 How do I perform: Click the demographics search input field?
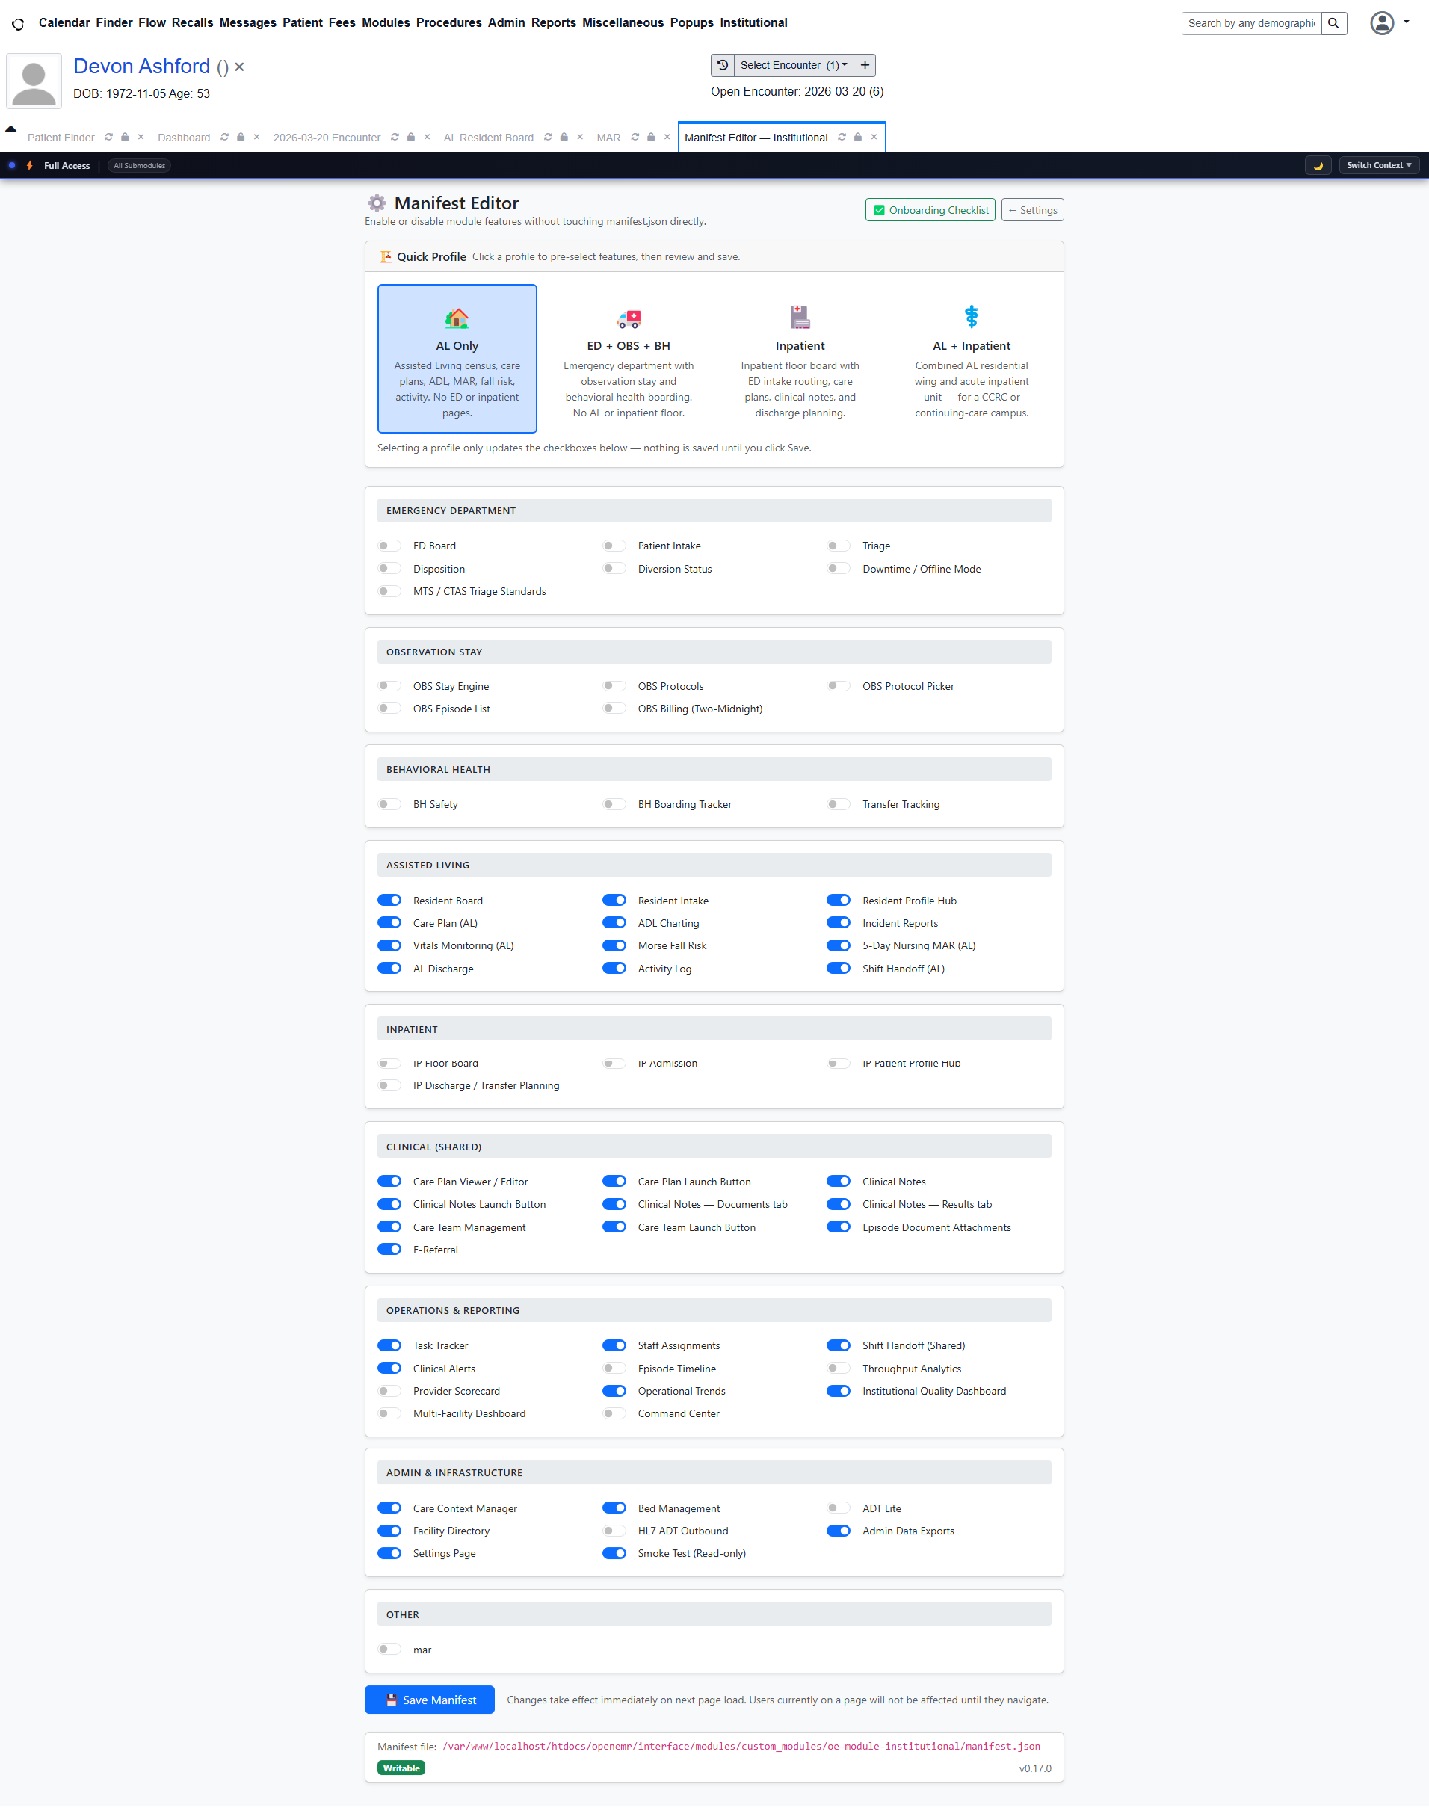(x=1250, y=23)
